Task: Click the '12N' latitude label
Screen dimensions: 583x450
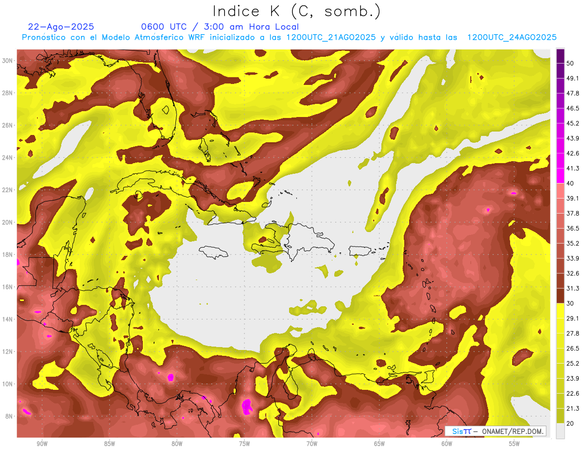Action: coord(8,351)
